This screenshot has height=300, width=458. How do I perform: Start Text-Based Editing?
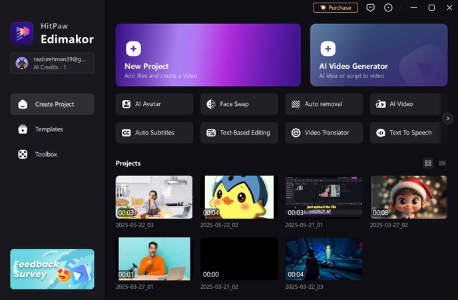tap(239, 133)
